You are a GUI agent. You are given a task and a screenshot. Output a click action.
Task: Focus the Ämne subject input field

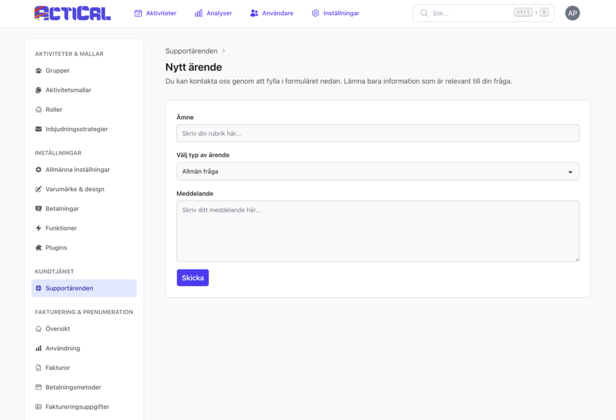[x=377, y=133]
